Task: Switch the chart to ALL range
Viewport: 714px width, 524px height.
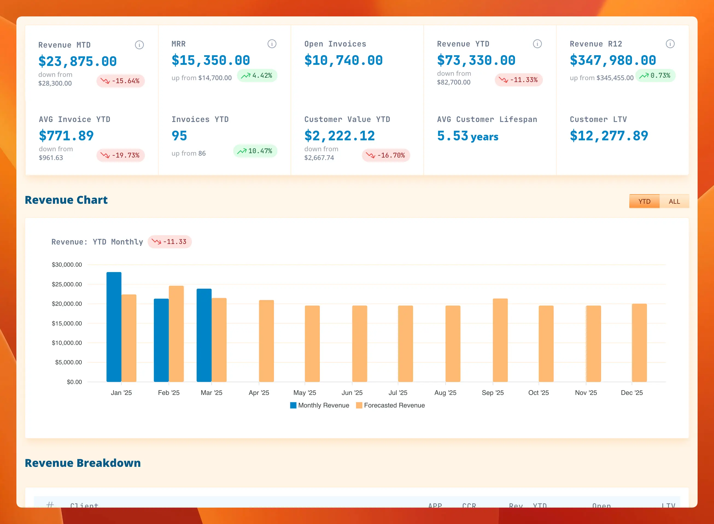Action: pyautogui.click(x=674, y=201)
